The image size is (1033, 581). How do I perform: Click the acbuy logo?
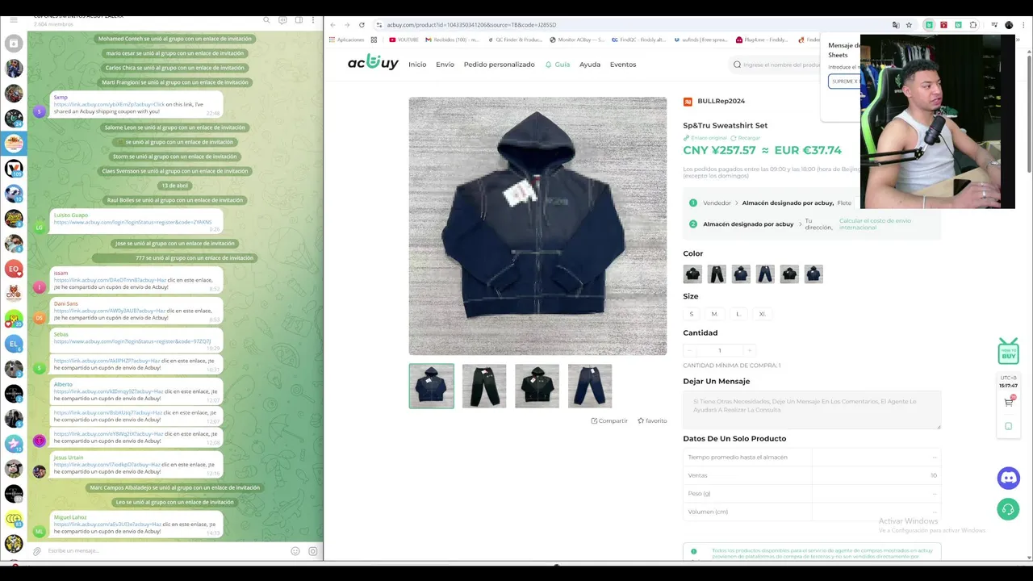373,62
